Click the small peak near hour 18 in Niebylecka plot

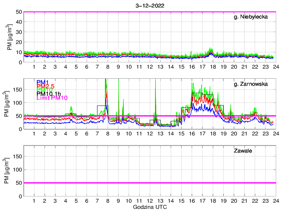[x=211, y=50]
